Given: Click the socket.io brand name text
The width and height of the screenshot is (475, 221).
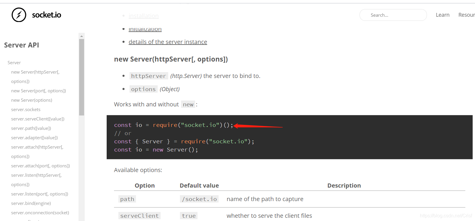Looking at the screenshot, I should click(x=47, y=15).
